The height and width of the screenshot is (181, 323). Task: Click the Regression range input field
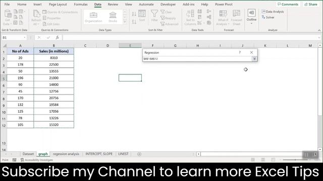[x=197, y=59]
